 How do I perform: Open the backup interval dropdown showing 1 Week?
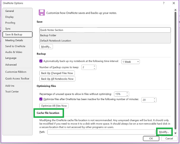(130, 62)
